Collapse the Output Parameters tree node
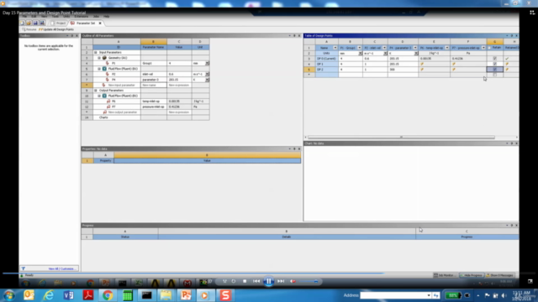The height and width of the screenshot is (302, 538). click(96, 91)
